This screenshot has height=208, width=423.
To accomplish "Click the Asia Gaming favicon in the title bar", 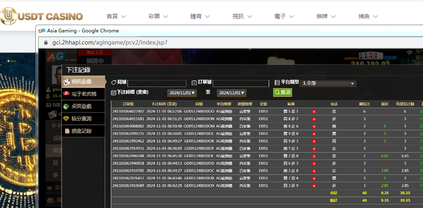I will [x=42, y=31].
